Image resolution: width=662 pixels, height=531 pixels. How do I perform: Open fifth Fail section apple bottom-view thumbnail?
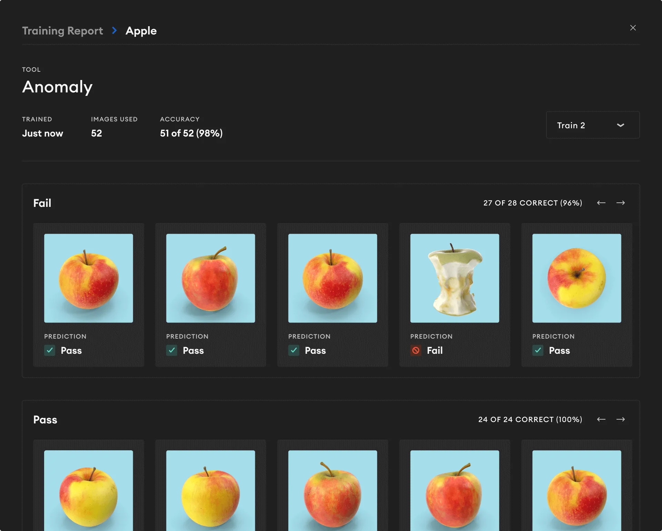[x=577, y=278]
